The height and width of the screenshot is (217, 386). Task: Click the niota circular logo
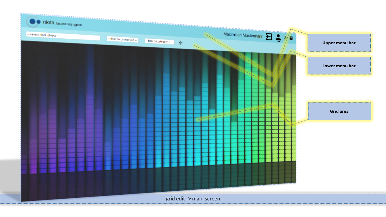point(33,22)
